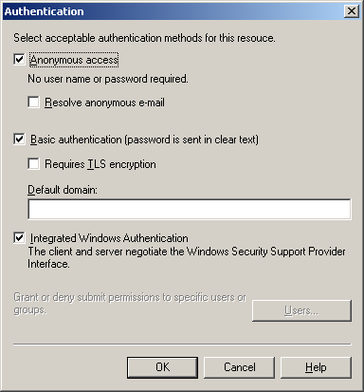Click the Security Support Provider Interface description

(187, 257)
